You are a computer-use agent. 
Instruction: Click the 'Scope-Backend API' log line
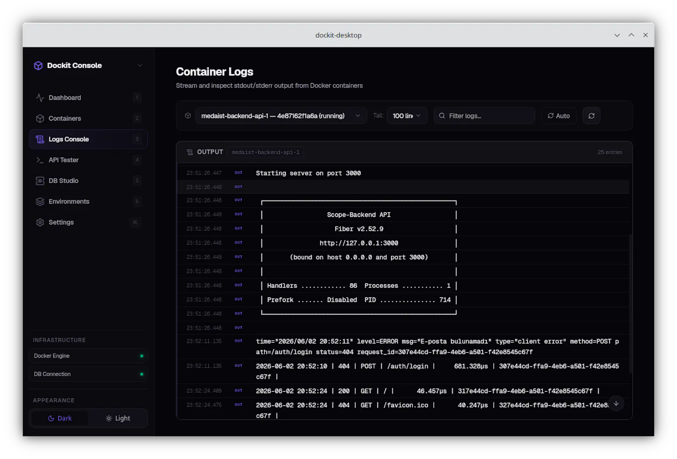pyautogui.click(x=359, y=215)
